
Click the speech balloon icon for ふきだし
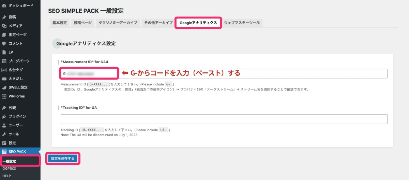point(4,79)
